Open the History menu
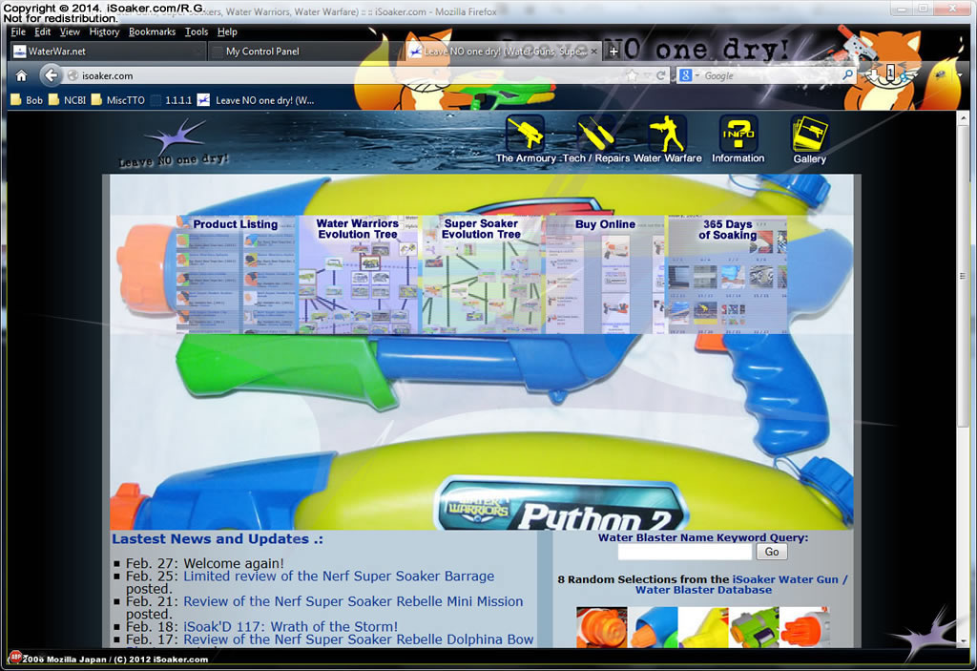The image size is (977, 671). (x=104, y=31)
